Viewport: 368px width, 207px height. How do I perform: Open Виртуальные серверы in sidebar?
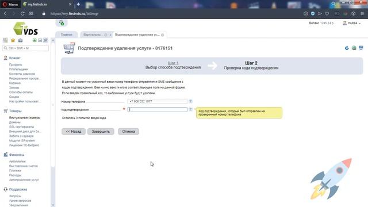[25, 117]
